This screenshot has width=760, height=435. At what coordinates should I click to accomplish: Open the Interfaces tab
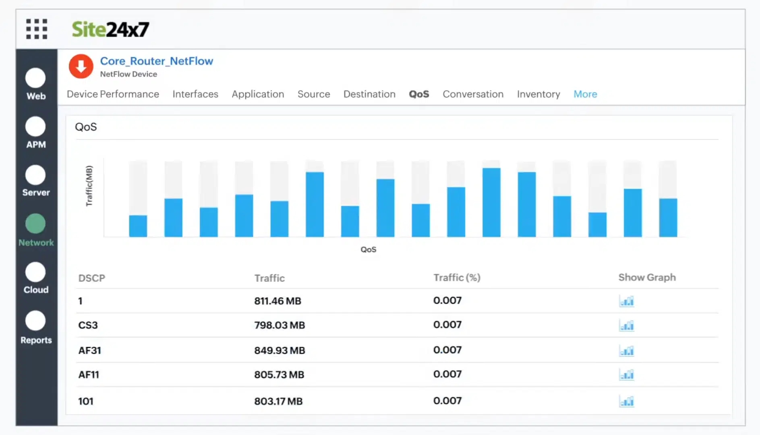tap(195, 94)
